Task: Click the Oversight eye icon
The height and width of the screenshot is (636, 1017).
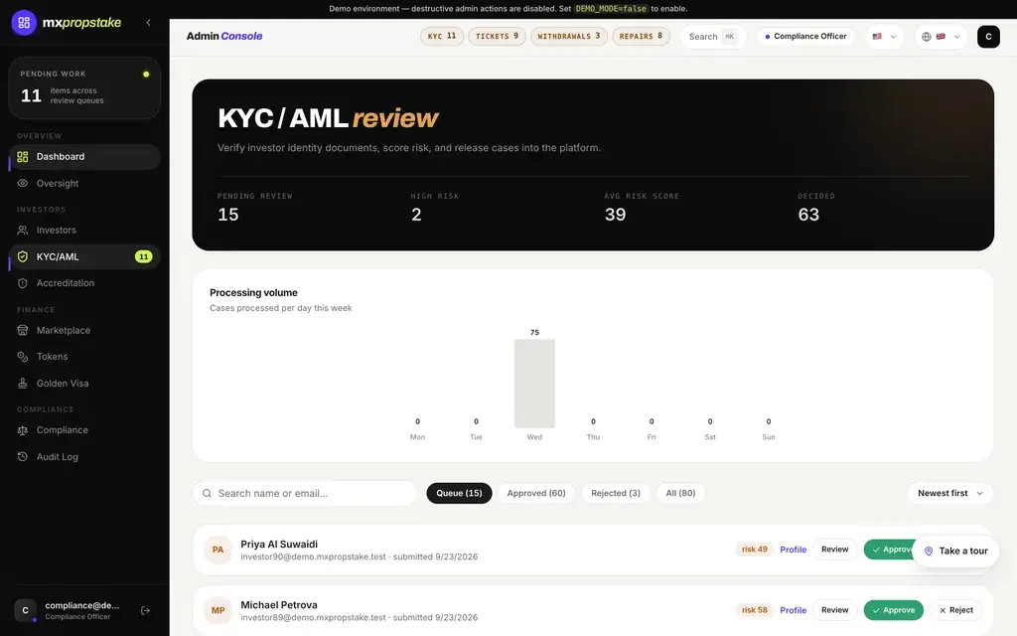Action: coord(23,183)
